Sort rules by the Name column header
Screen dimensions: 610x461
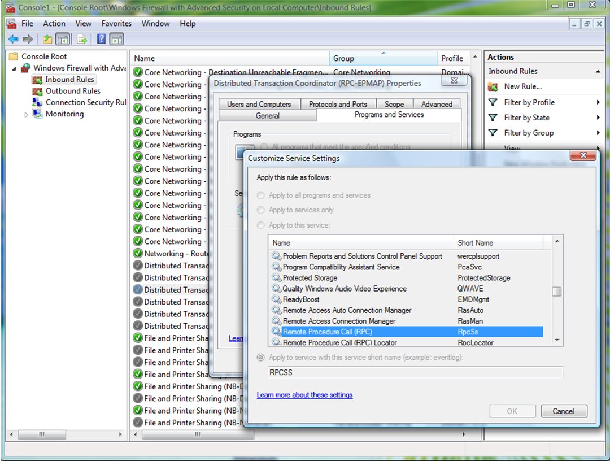[x=229, y=58]
